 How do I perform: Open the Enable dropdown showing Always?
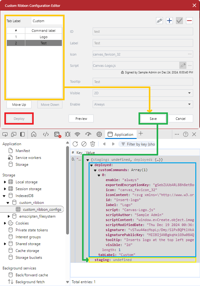pyautogui.click(x=143, y=104)
